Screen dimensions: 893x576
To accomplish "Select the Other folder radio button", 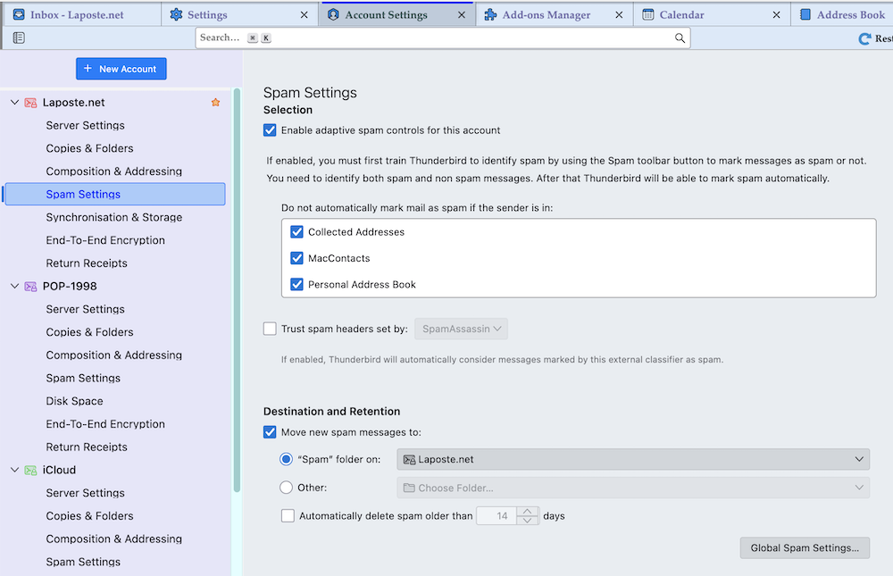I will click(286, 488).
